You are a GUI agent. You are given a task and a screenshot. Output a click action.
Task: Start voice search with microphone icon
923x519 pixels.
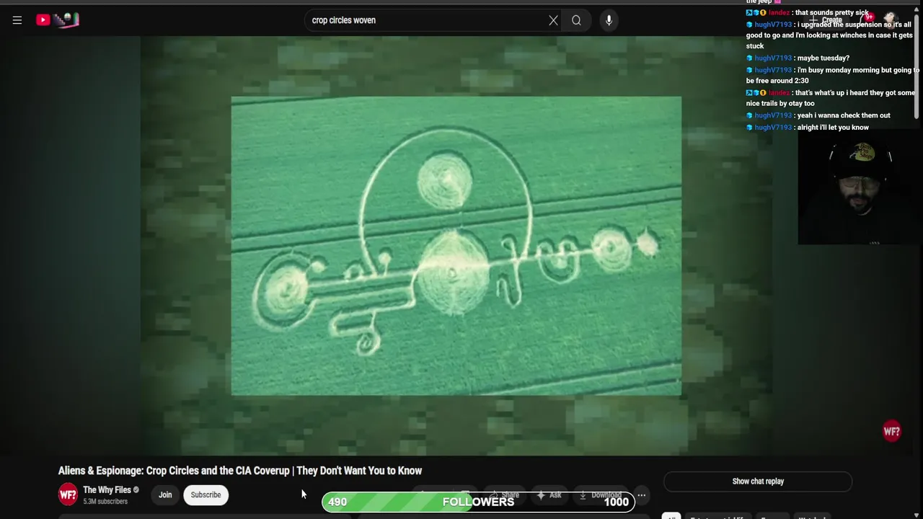coord(609,20)
